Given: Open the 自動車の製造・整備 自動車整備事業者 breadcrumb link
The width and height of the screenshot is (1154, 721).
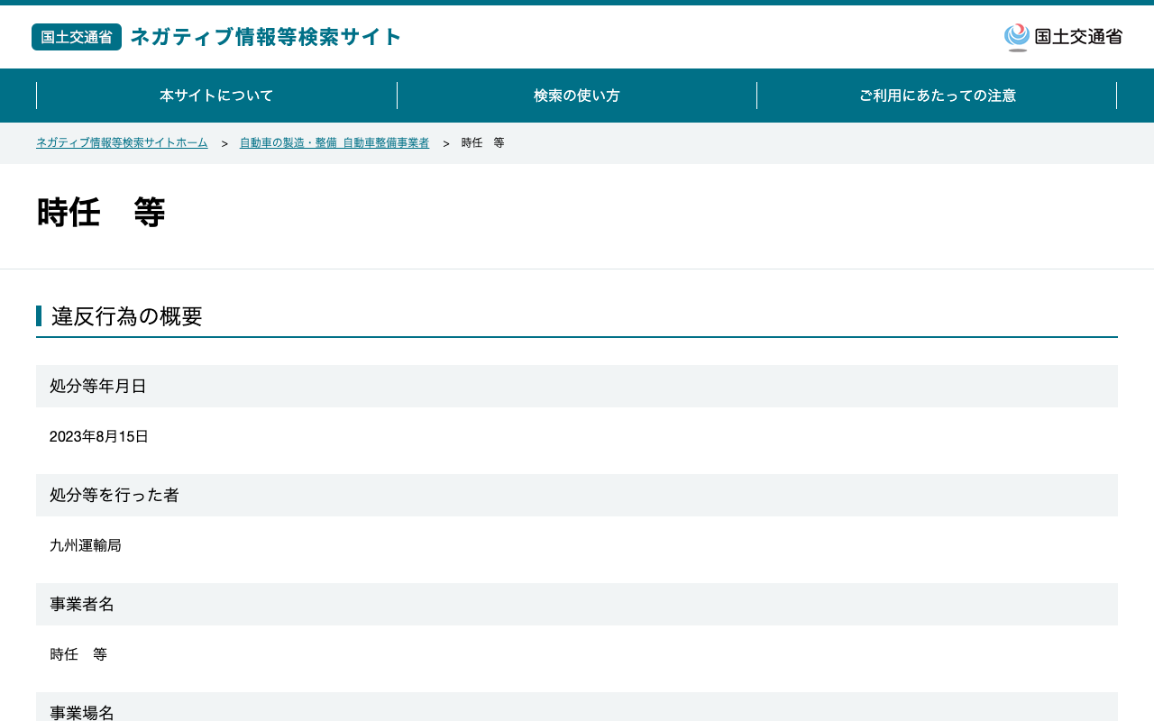Looking at the screenshot, I should point(334,143).
